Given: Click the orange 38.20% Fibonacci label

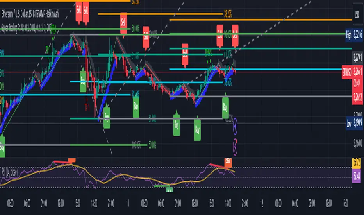Looking at the screenshot, I should [228, 14].
